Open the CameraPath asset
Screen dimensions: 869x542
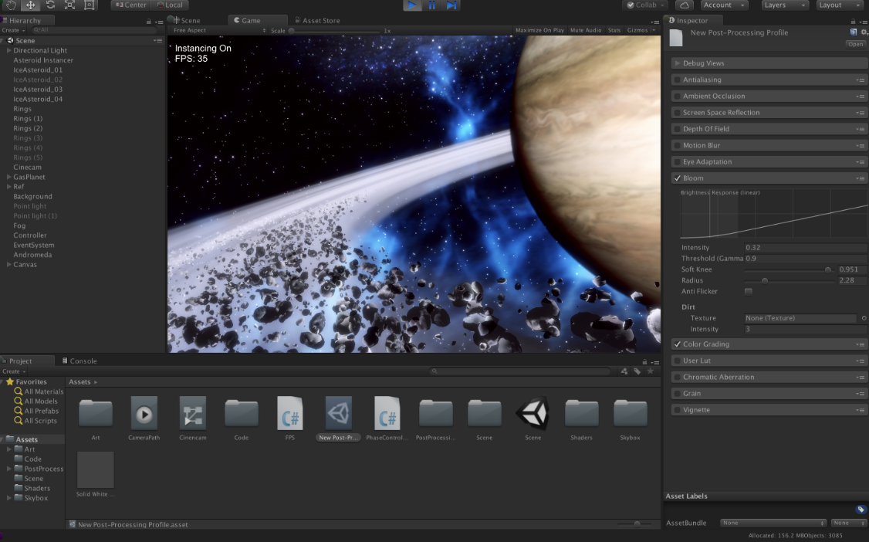tap(144, 414)
